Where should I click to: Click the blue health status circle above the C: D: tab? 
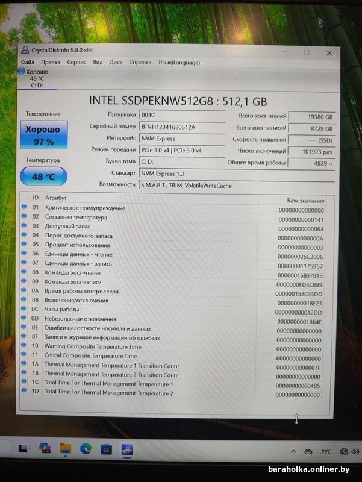tap(21, 71)
